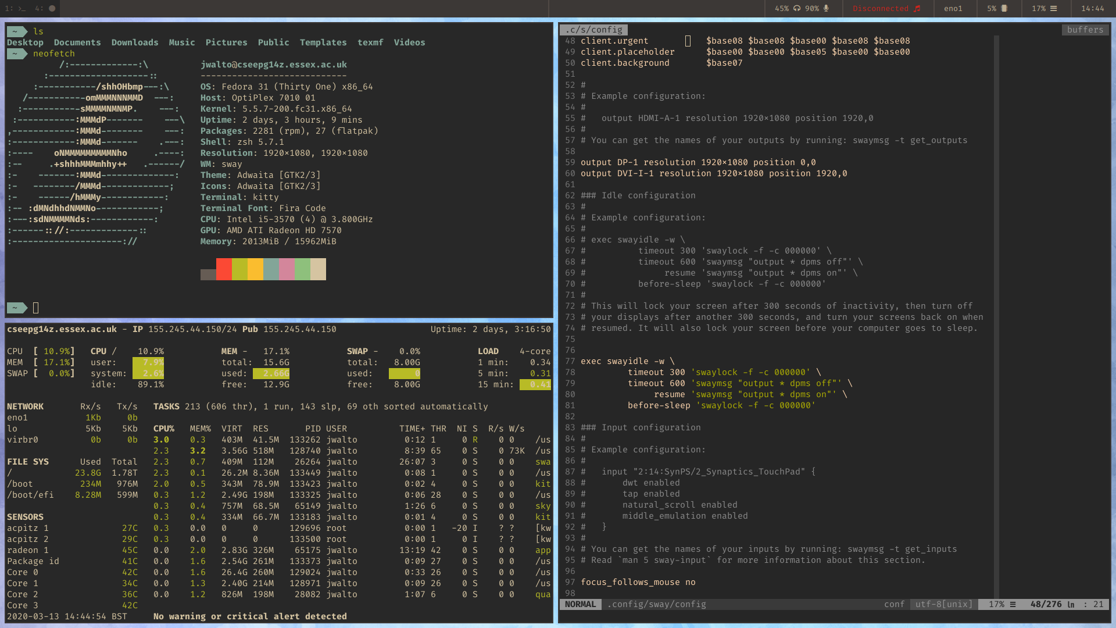1116x628 pixels.
Task: Click the NORMAL mode indicator in Vim
Action: [x=581, y=605]
